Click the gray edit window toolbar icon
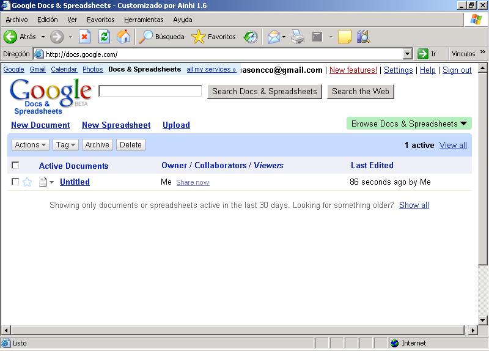The width and height of the screenshot is (489, 351). click(317, 37)
